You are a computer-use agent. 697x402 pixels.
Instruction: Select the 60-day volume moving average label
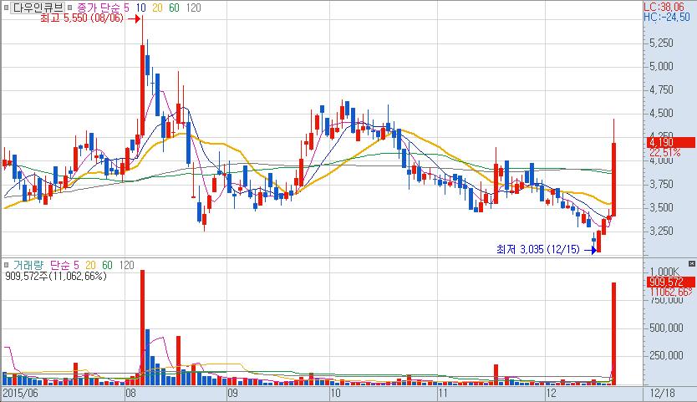pyautogui.click(x=105, y=264)
